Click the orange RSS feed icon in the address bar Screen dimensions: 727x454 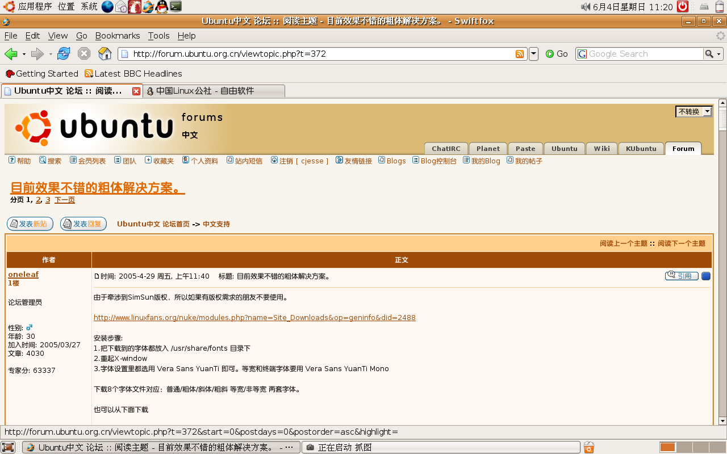point(520,54)
